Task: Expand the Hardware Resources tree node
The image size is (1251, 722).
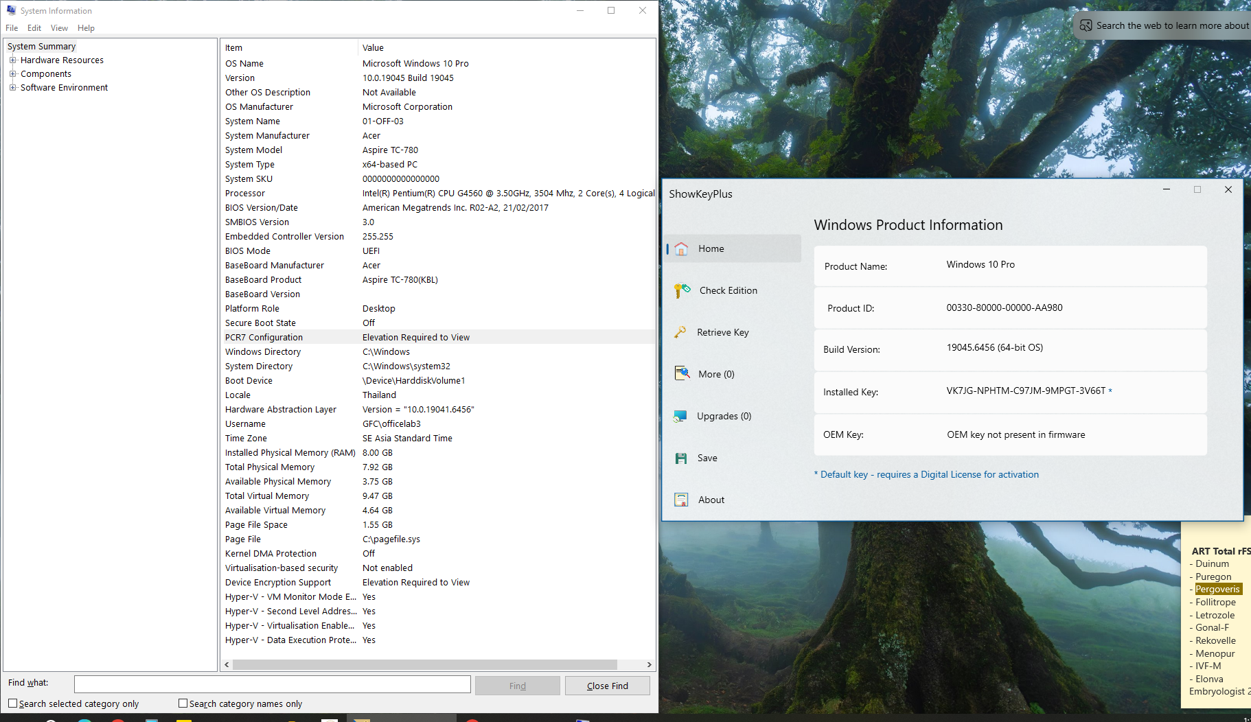Action: tap(12, 60)
